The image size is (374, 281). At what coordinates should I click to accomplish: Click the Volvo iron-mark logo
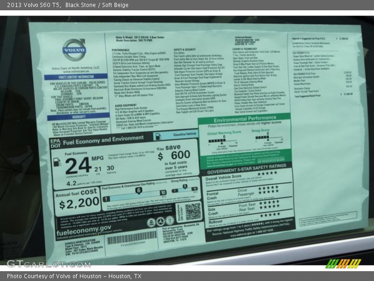tap(74, 50)
